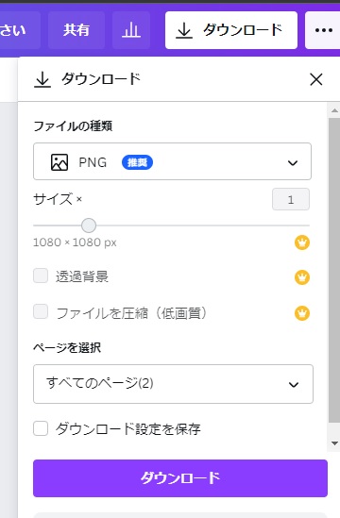Click the white ダウンロード button in top bar
Screen dimensions: 340x518
tap(231, 30)
